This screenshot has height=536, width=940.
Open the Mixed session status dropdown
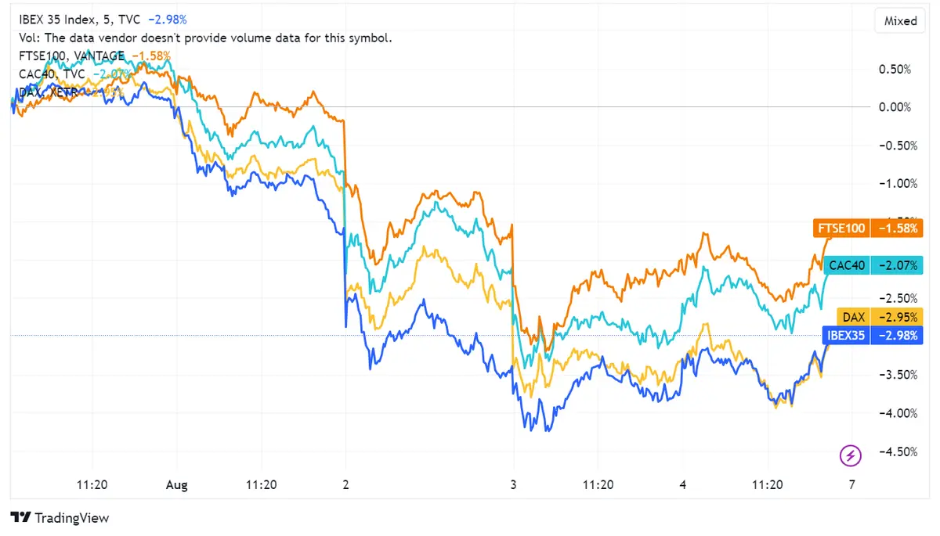[899, 20]
